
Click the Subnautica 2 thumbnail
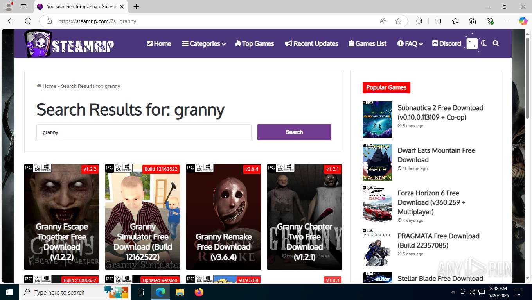pos(377,120)
